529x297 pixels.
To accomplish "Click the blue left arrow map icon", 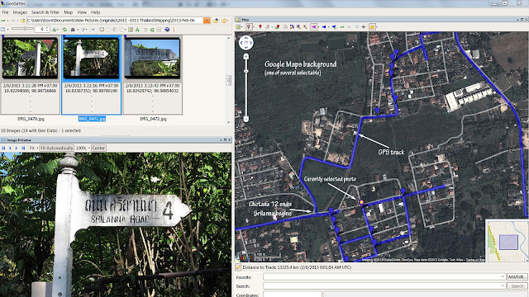I will (x=324, y=26).
